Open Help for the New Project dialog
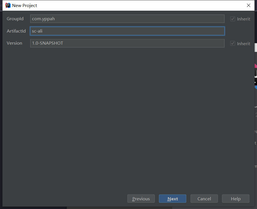 tap(235, 199)
